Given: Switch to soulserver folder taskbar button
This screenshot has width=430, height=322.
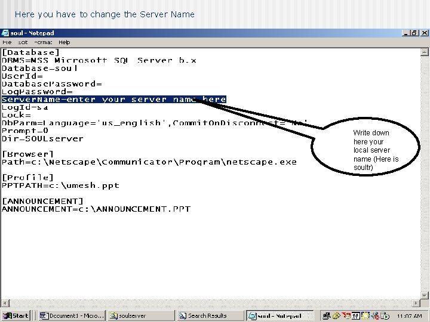Looking at the screenshot, I should 141,315.
